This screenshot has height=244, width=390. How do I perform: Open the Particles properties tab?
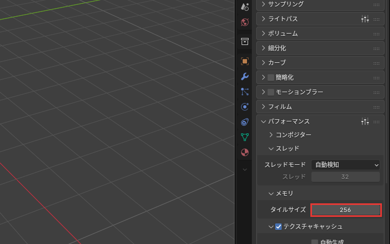[x=245, y=92]
